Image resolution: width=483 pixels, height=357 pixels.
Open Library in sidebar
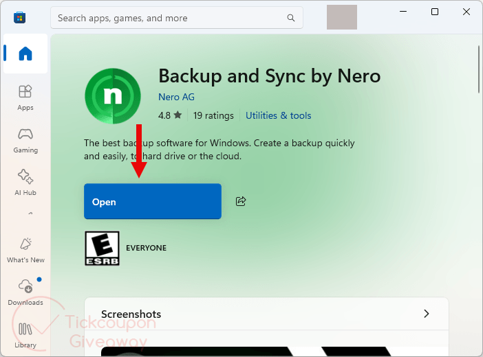pos(25,335)
